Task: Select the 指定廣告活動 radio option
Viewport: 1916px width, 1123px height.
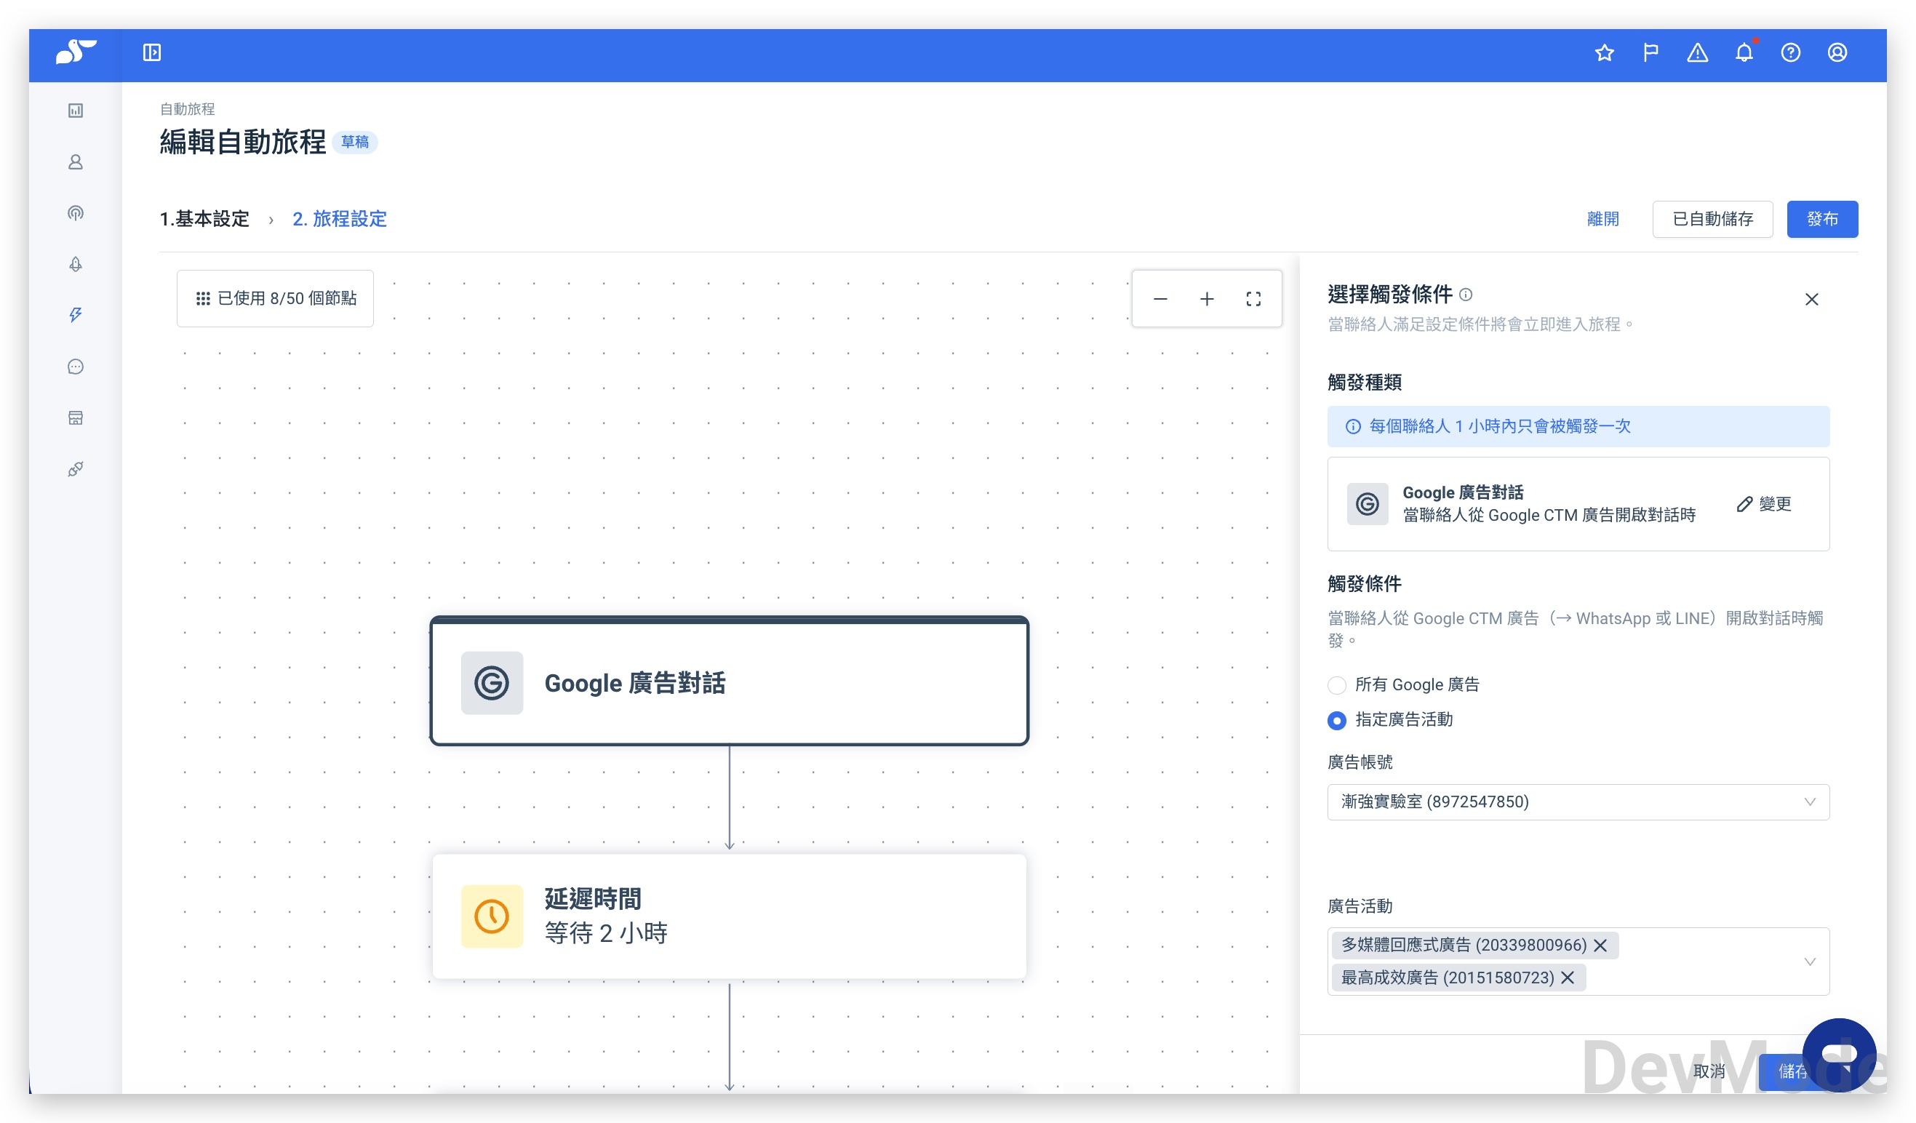Action: coord(1337,720)
